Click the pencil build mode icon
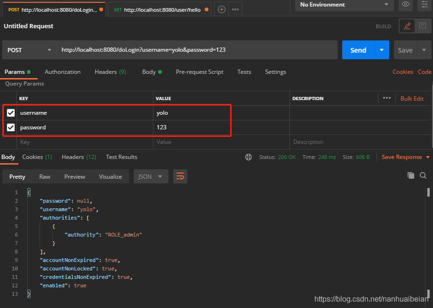This screenshot has width=433, height=308. click(408, 26)
